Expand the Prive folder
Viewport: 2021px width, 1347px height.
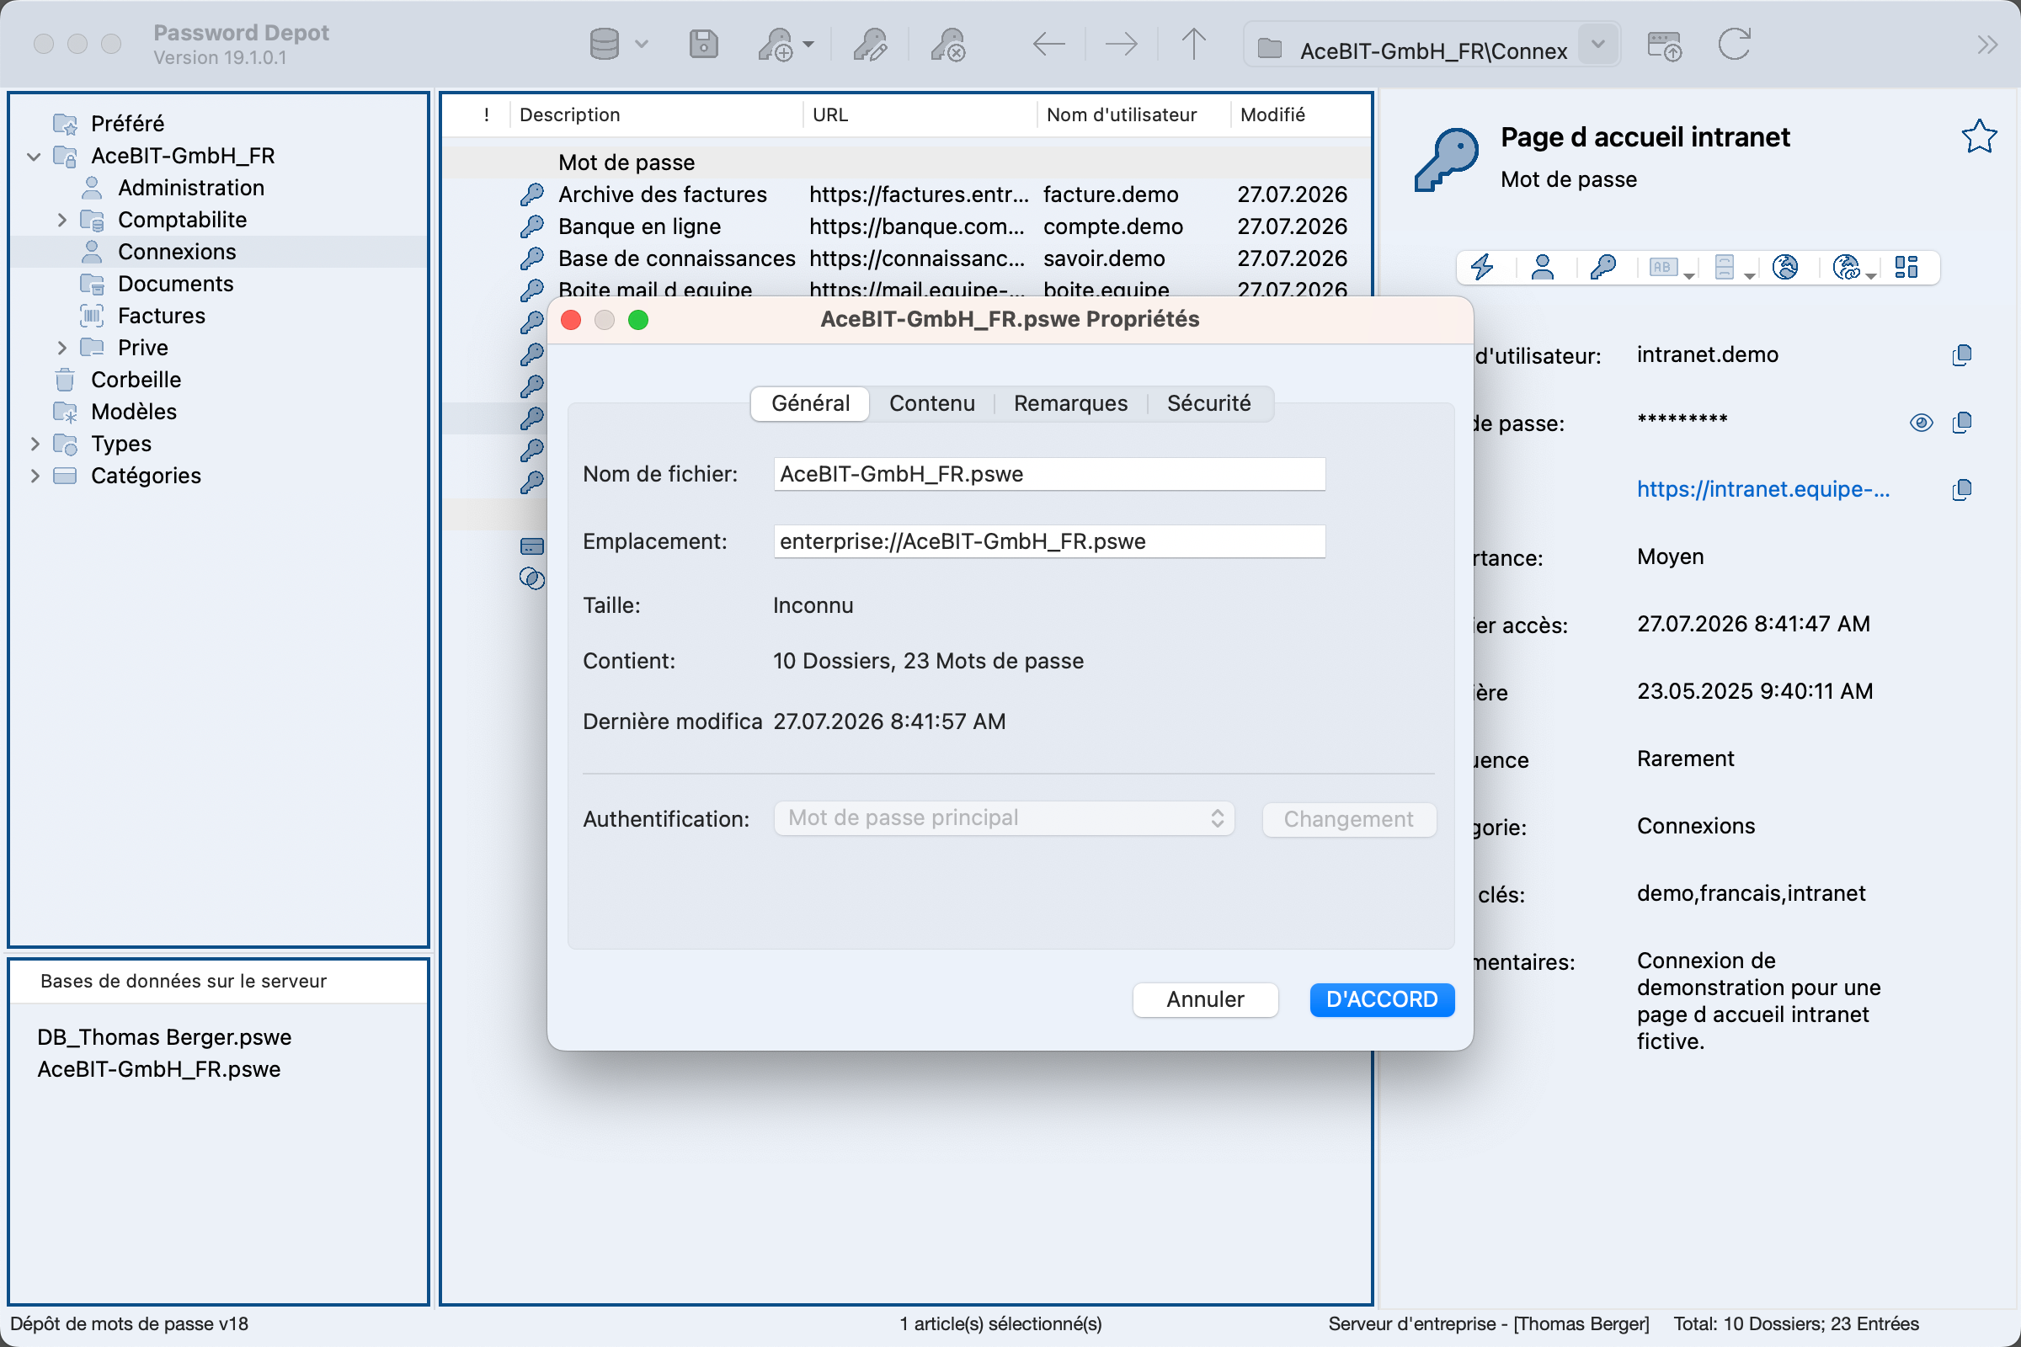(61, 348)
